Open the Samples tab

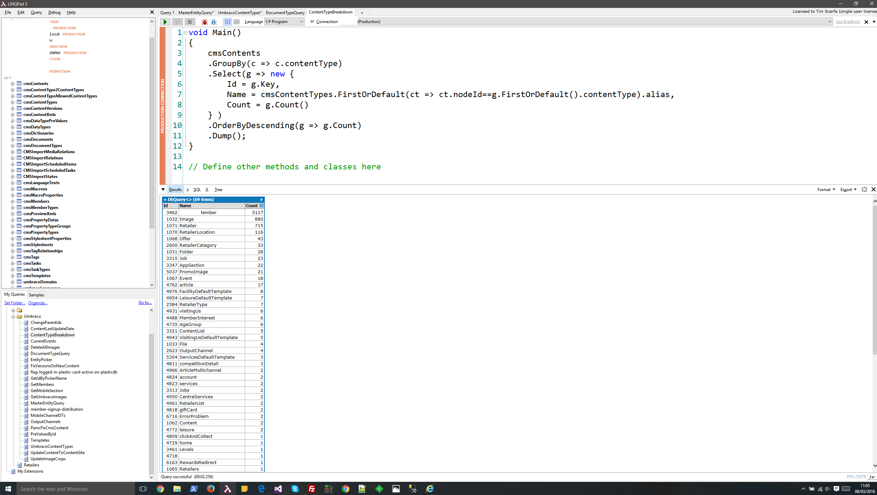coord(36,295)
